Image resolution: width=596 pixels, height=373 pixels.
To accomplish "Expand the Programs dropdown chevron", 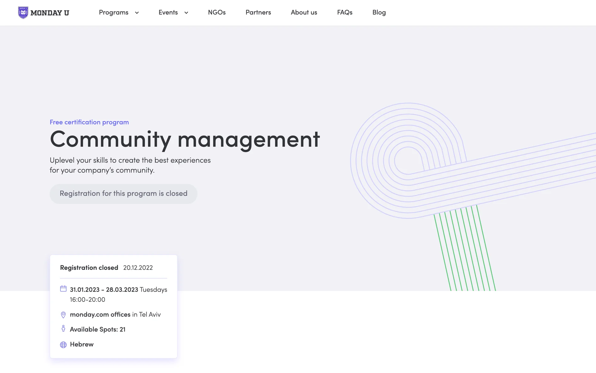I will [x=137, y=13].
